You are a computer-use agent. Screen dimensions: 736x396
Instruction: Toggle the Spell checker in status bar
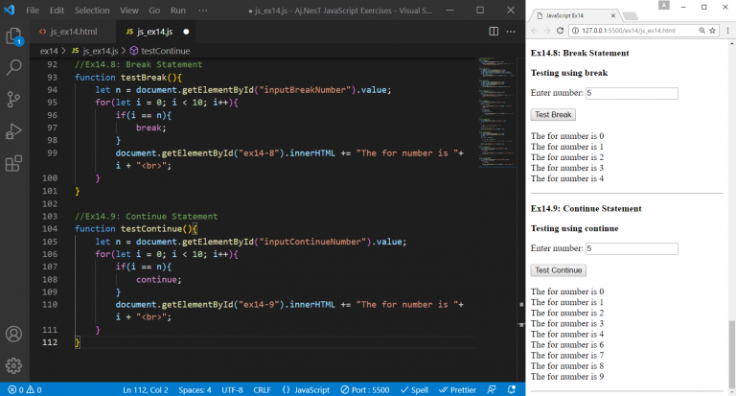pyautogui.click(x=415, y=389)
